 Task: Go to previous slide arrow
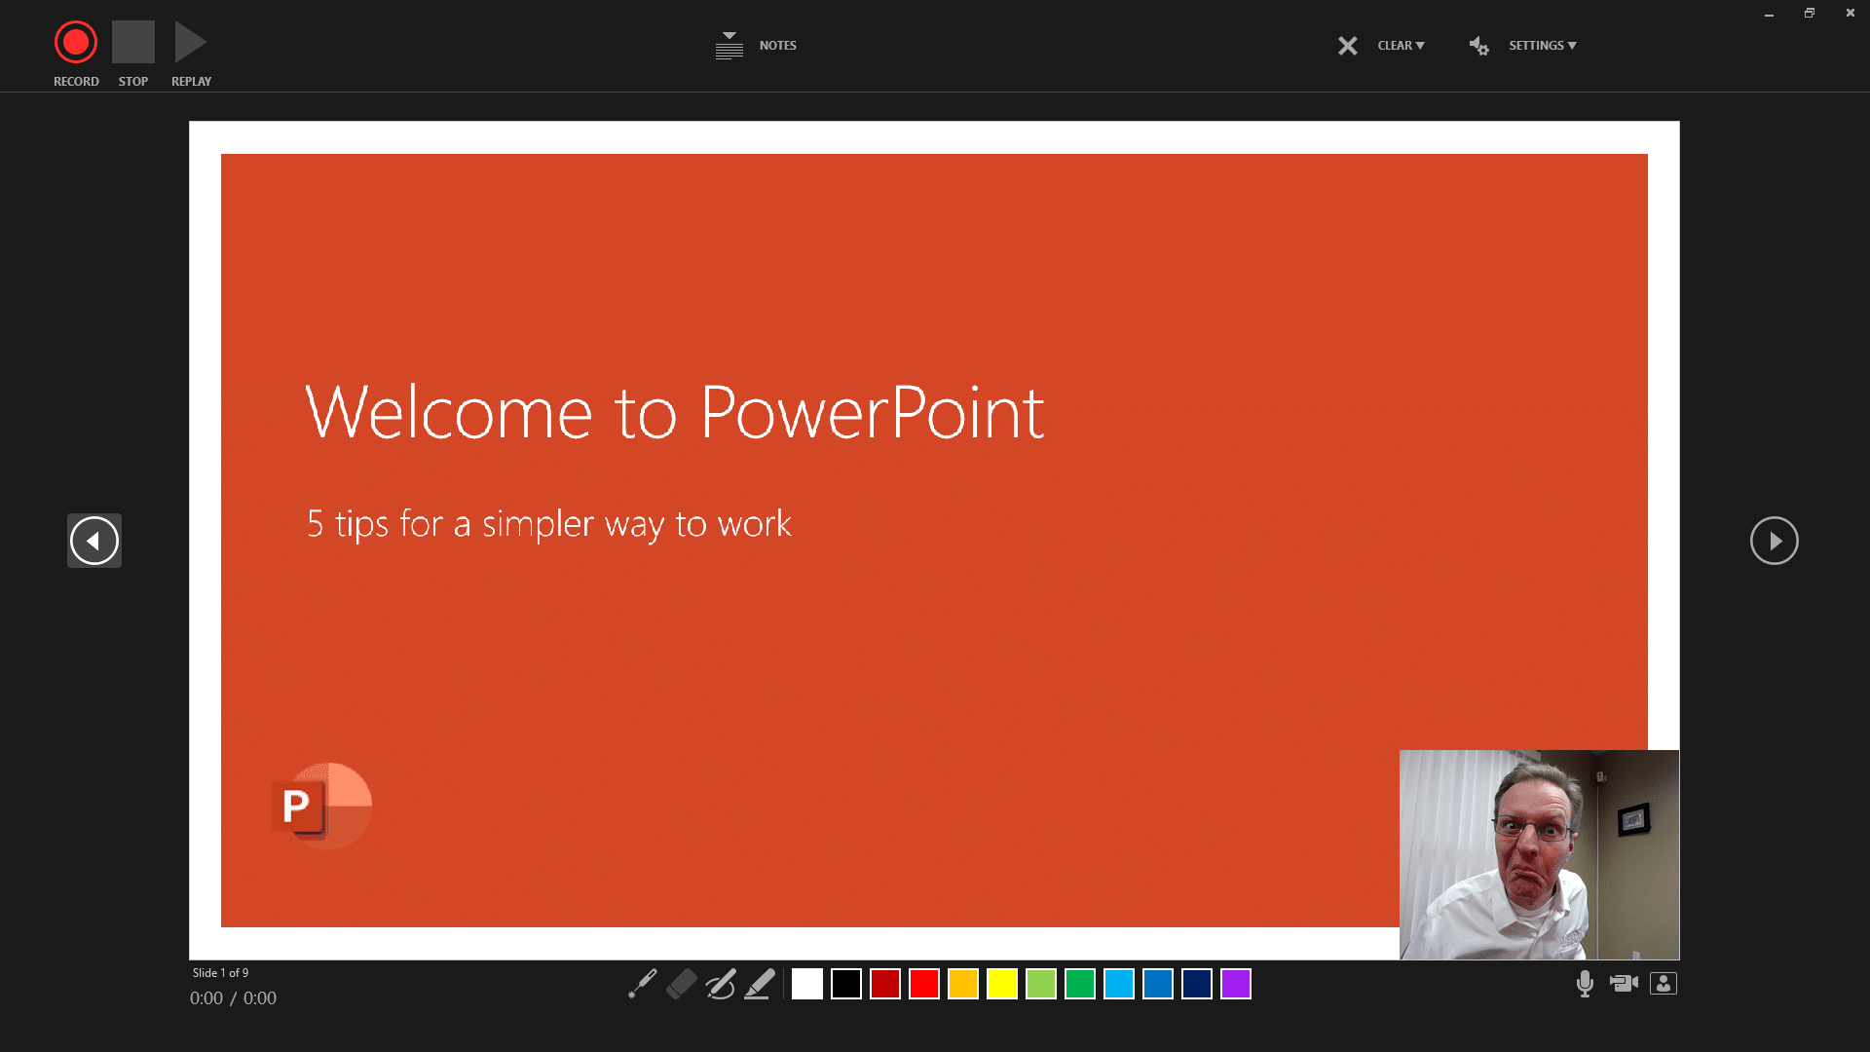pos(94,541)
